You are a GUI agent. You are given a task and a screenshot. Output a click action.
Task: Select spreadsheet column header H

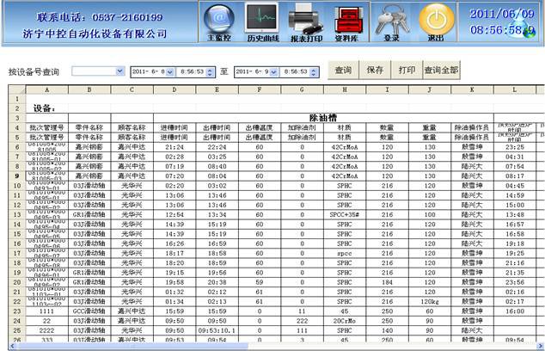(344, 89)
